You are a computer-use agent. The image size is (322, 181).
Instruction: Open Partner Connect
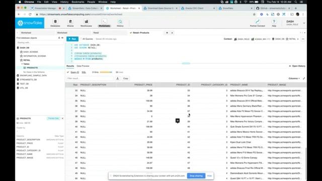(x=257, y=23)
